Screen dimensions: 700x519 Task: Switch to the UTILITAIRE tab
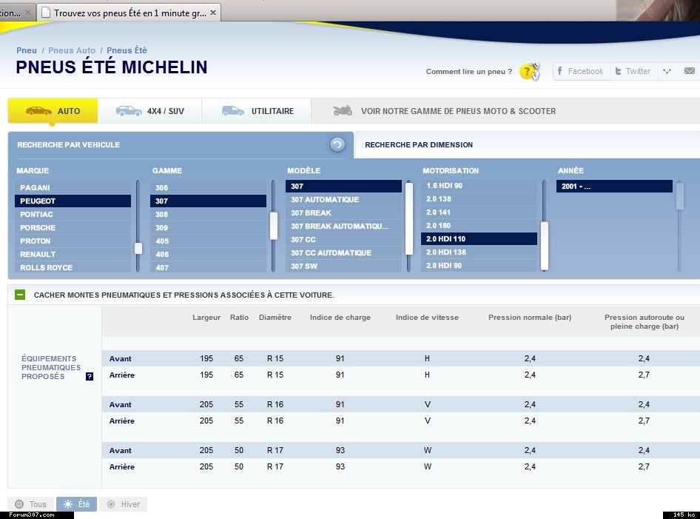pyautogui.click(x=257, y=111)
